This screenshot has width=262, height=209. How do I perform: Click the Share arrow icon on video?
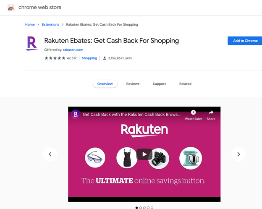pos(211,112)
